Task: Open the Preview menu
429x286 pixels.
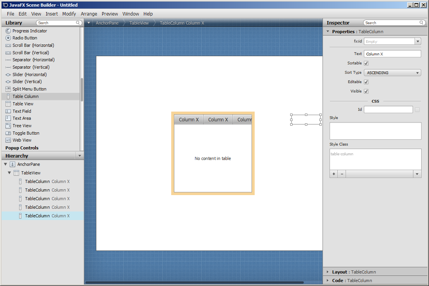Action: point(110,14)
